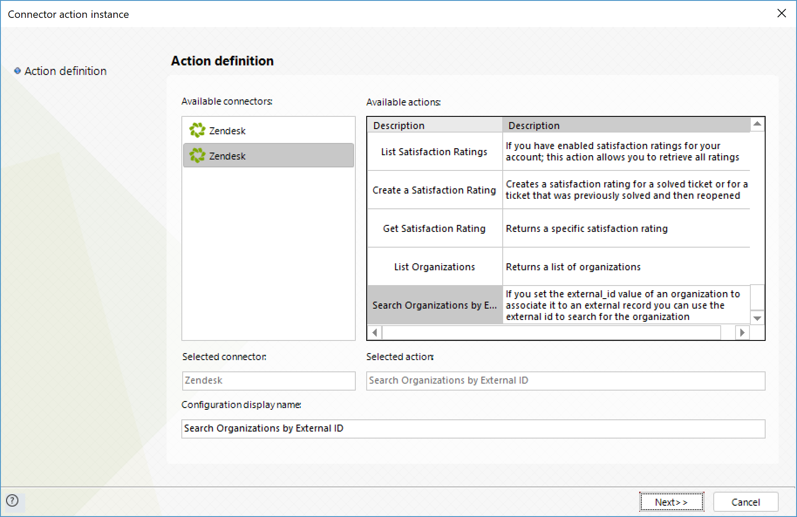Click the 'Returns a list of organizations' description cell
The image size is (797, 517).
tap(626, 267)
